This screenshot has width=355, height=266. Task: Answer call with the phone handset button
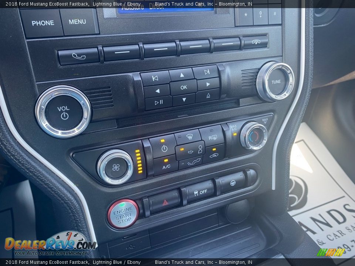pos(78,56)
